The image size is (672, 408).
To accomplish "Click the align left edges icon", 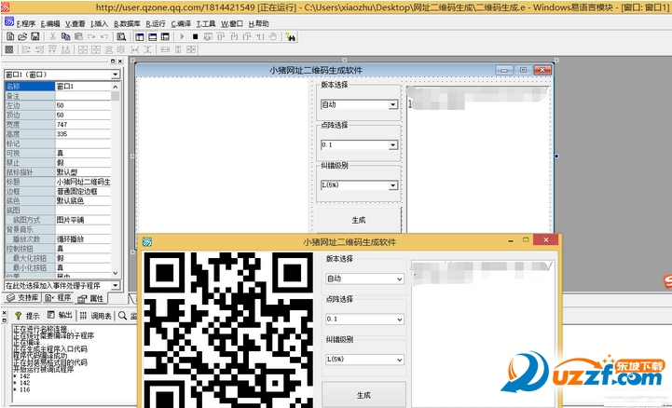I will tap(26, 49).
